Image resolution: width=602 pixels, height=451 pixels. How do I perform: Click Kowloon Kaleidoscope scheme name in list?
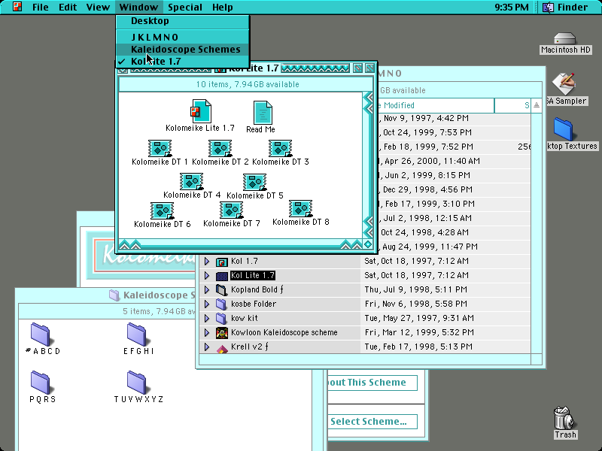tap(284, 332)
